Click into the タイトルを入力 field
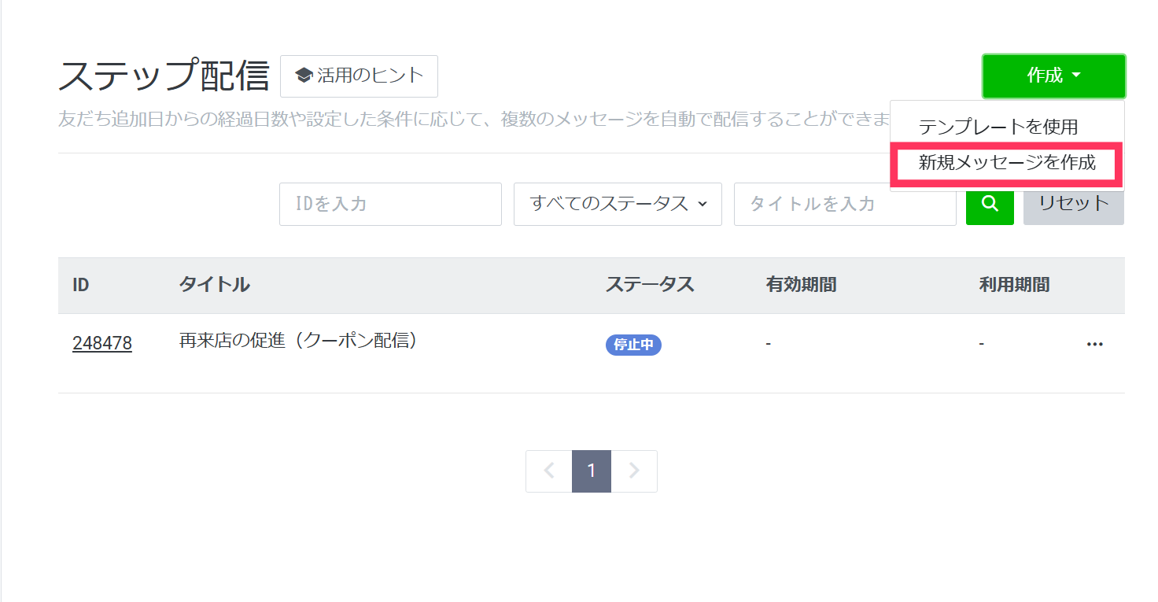1158x602 pixels. coord(844,204)
